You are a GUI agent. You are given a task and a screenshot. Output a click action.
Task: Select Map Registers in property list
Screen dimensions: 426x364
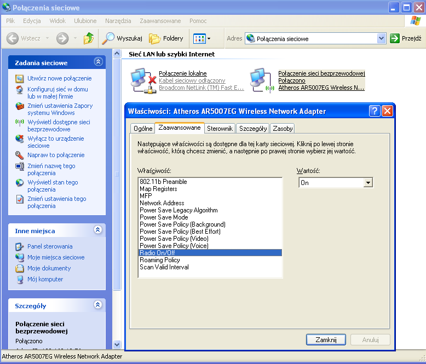point(210,189)
